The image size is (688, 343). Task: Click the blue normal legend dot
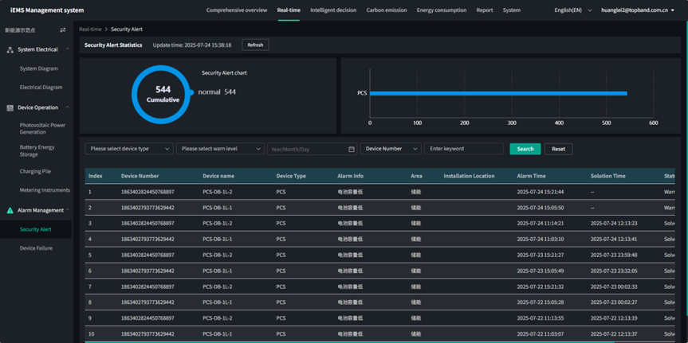[191, 92]
